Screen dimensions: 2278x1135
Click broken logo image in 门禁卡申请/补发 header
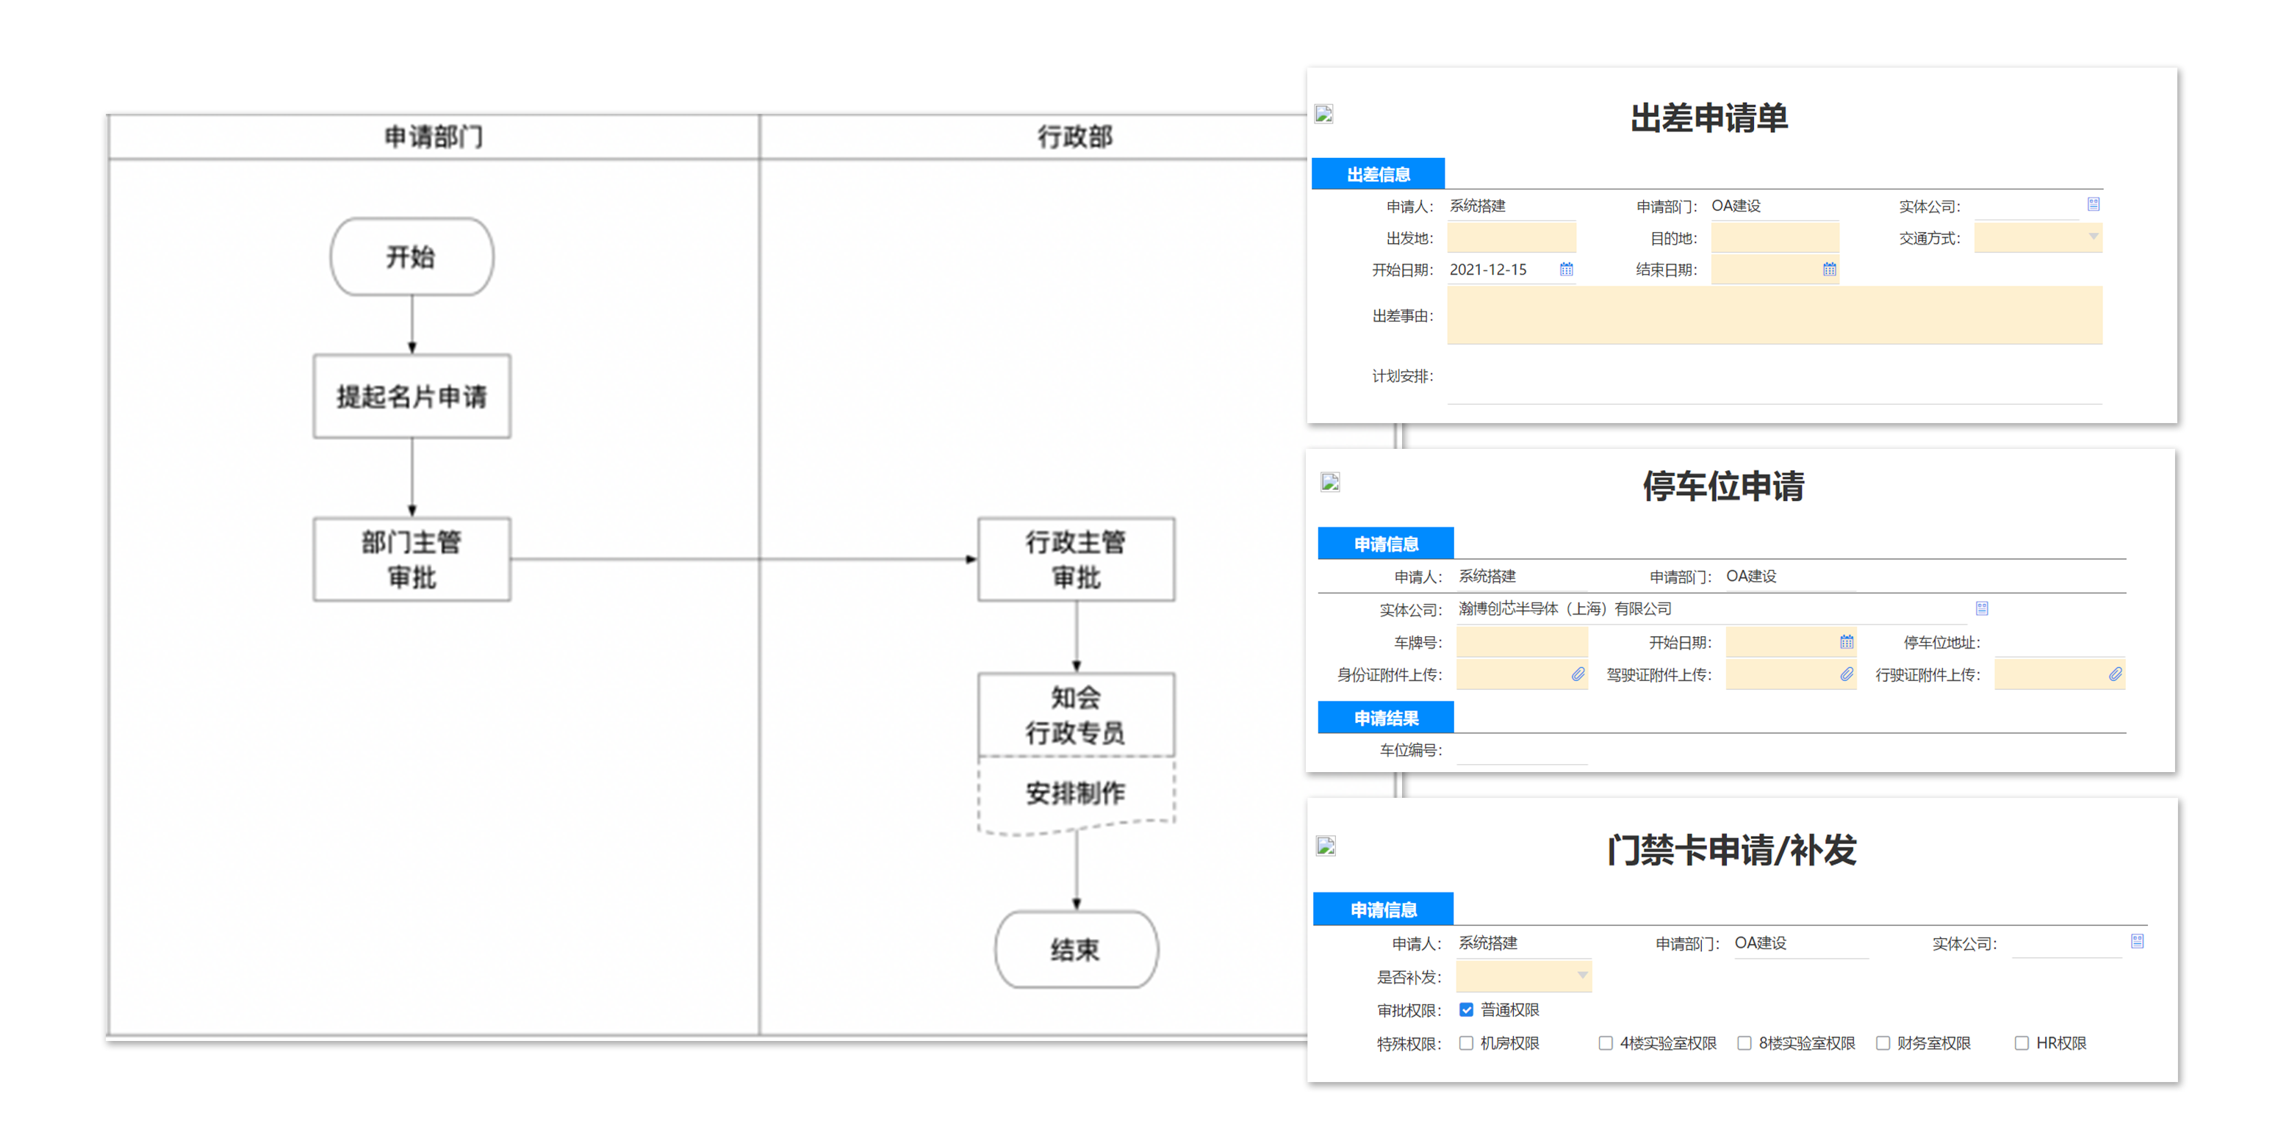1326,846
